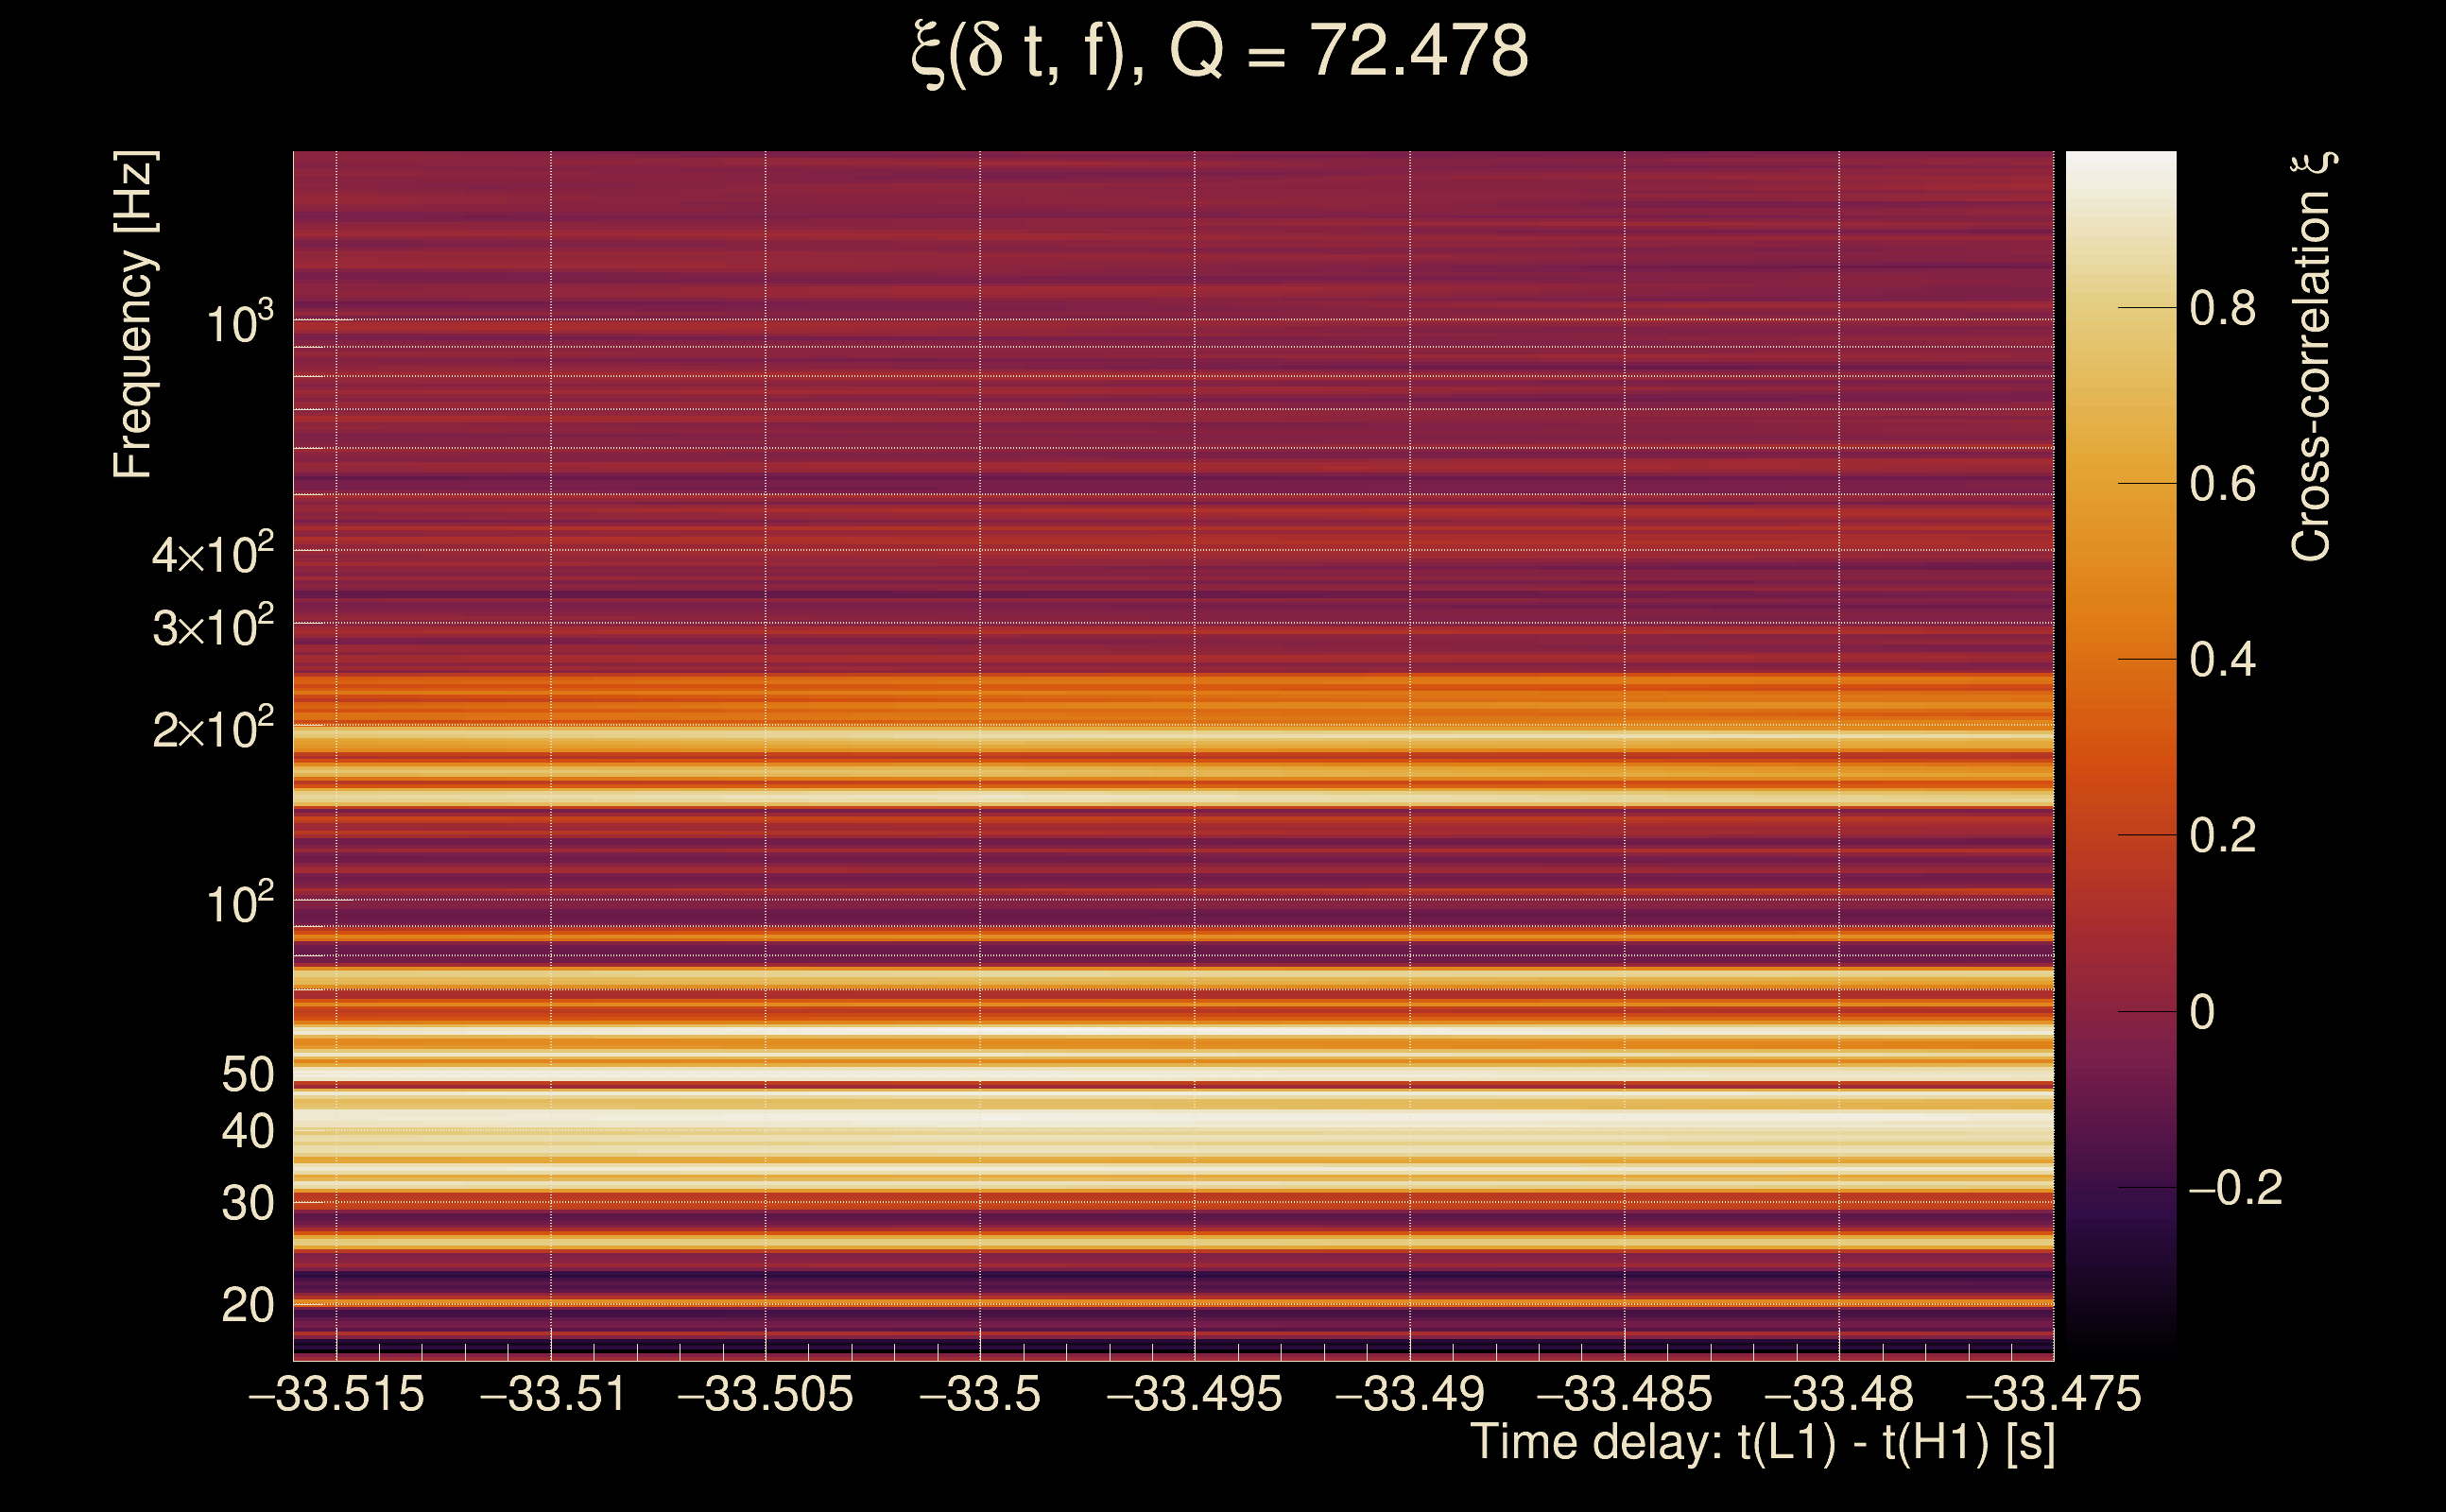Viewport: 2446px width, 1512px height.
Task: Click the 20 Hz frequency tick label
Action: coord(247,1305)
